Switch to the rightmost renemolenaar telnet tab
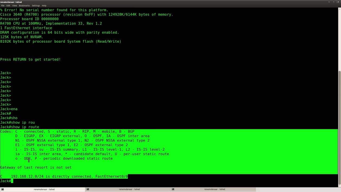Image resolution: width=341 pixels, height=192 pixels. pos(213,189)
